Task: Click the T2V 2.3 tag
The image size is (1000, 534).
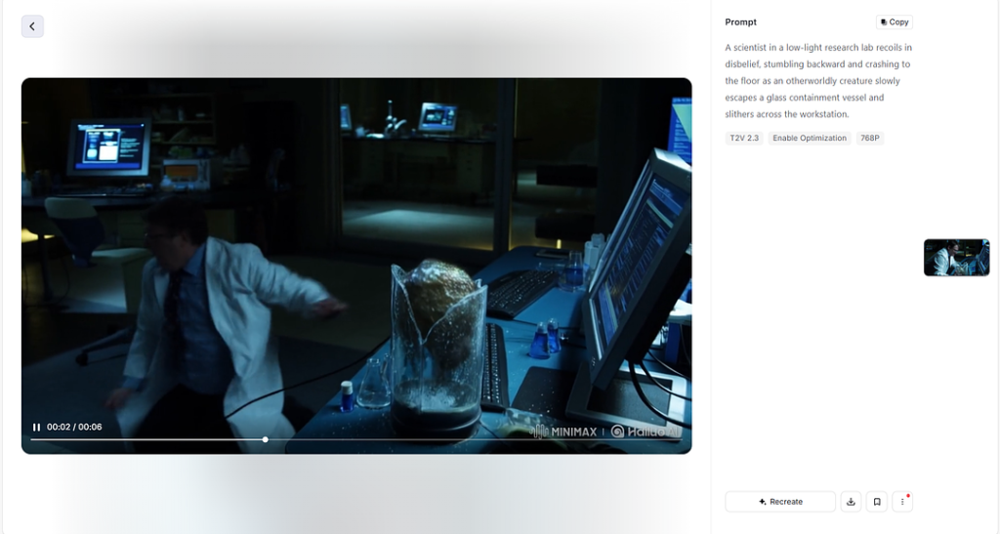Action: tap(744, 139)
